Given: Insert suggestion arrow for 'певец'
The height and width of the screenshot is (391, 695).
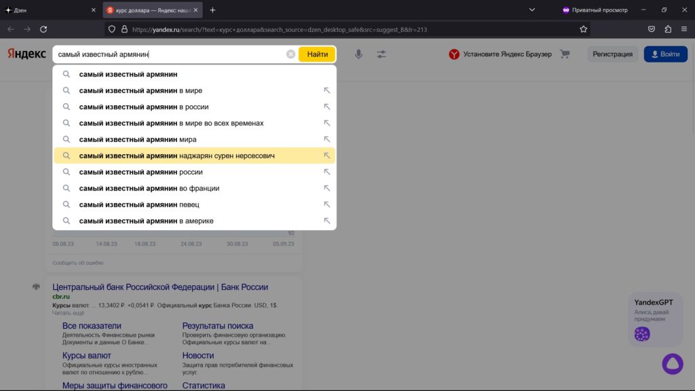Looking at the screenshot, I should click(326, 204).
